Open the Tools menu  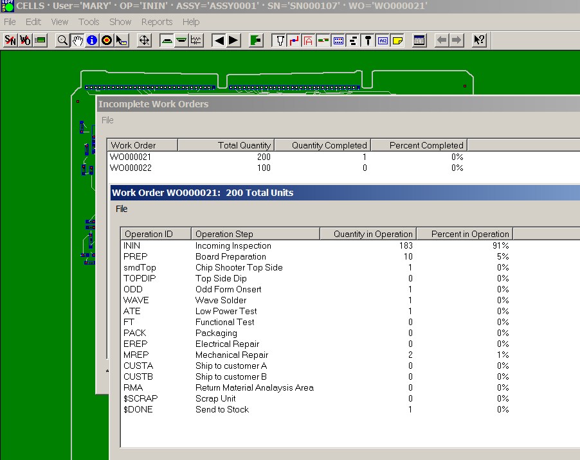[x=89, y=21]
